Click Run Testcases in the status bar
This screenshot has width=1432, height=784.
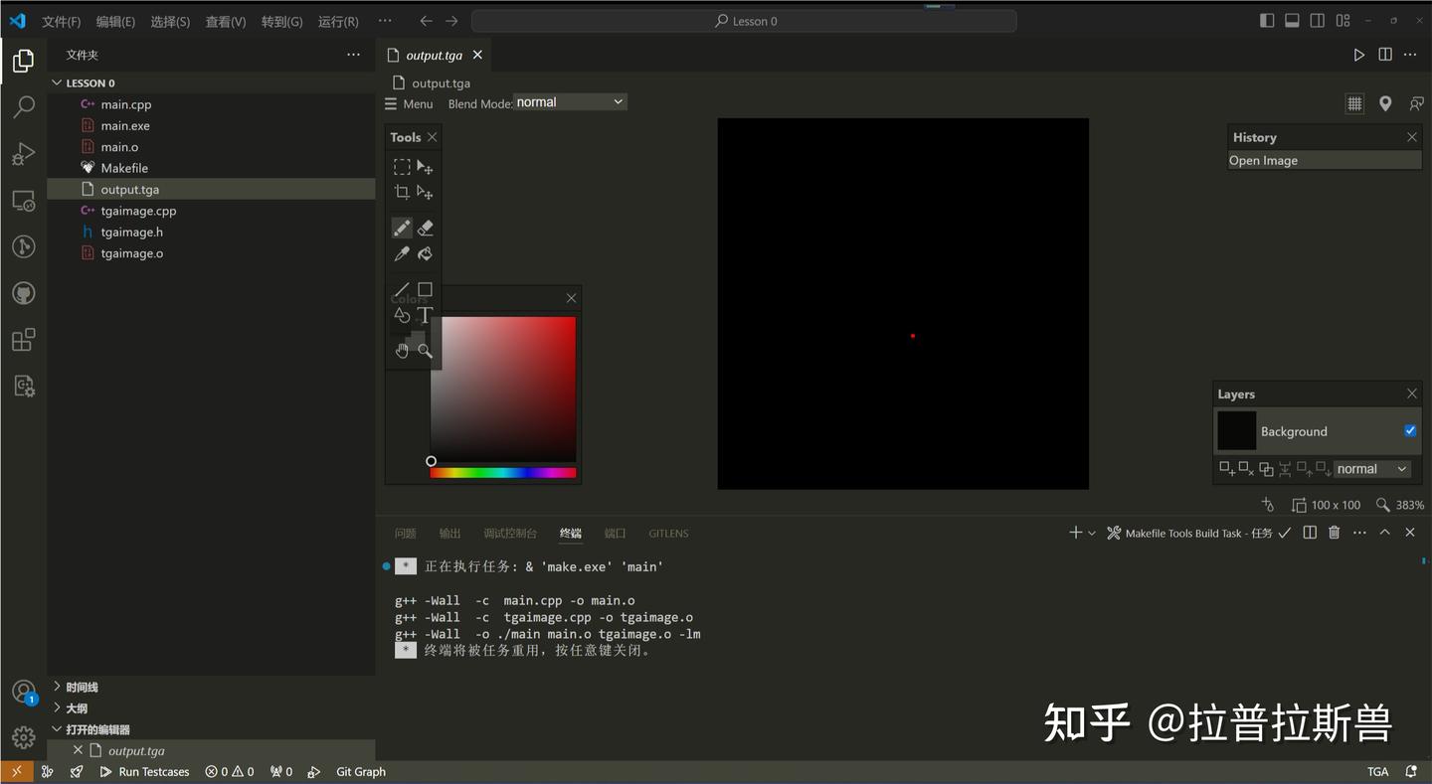(153, 771)
